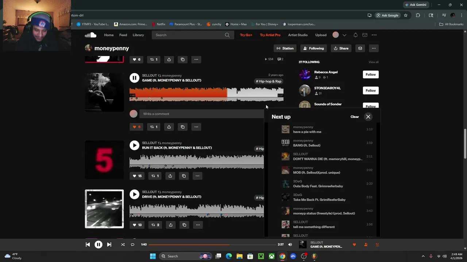Image resolution: width=467 pixels, height=262 pixels.
Task: Repost DRIVE track with 2 reposts
Action: [x=155, y=225]
